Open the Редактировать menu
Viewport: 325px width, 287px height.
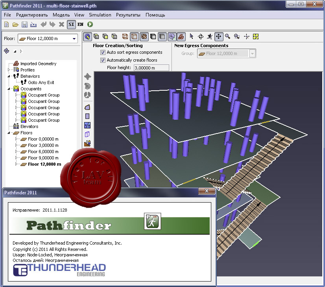32,15
